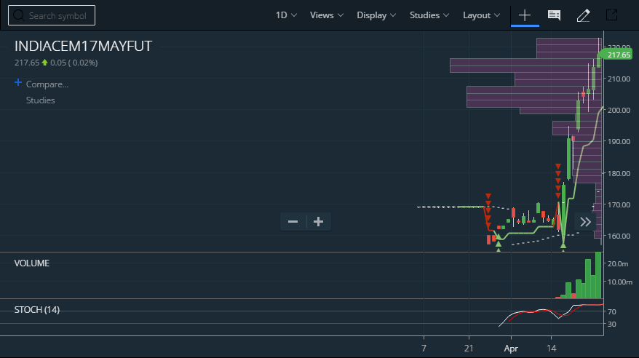Expand the Views dropdown
The width and height of the screenshot is (639, 358).
327,15
